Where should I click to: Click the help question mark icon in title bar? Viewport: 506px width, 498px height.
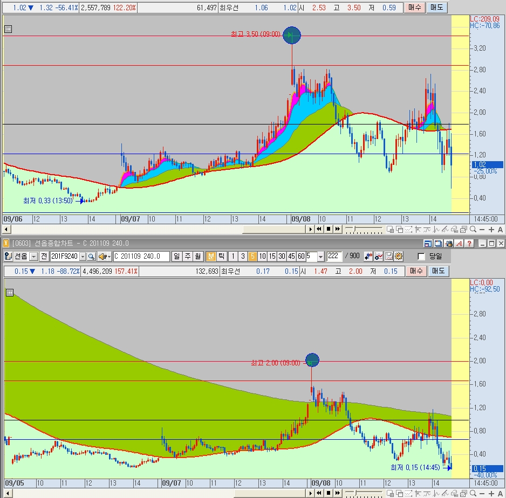click(x=469, y=244)
